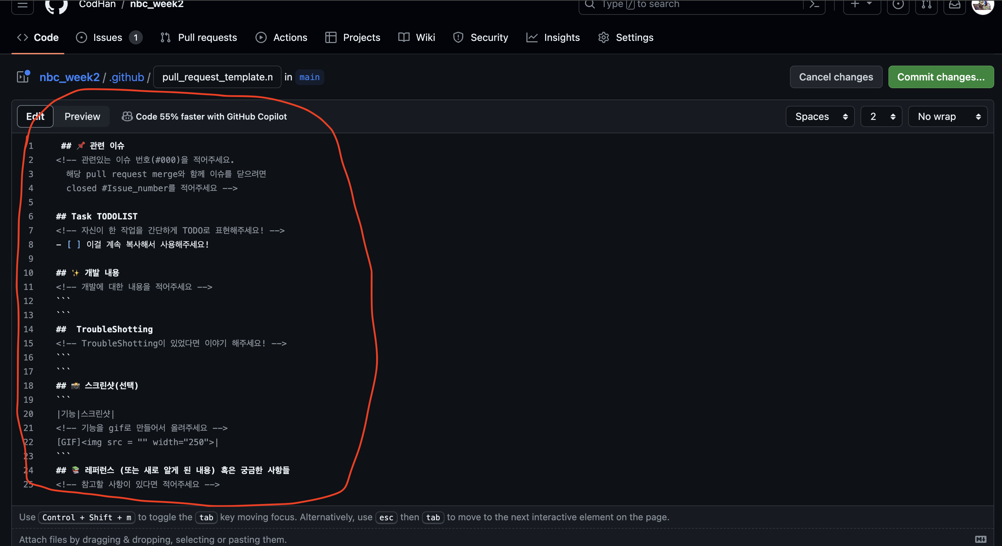The width and height of the screenshot is (1002, 546).
Task: Open the command palette icon
Action: [x=814, y=5]
